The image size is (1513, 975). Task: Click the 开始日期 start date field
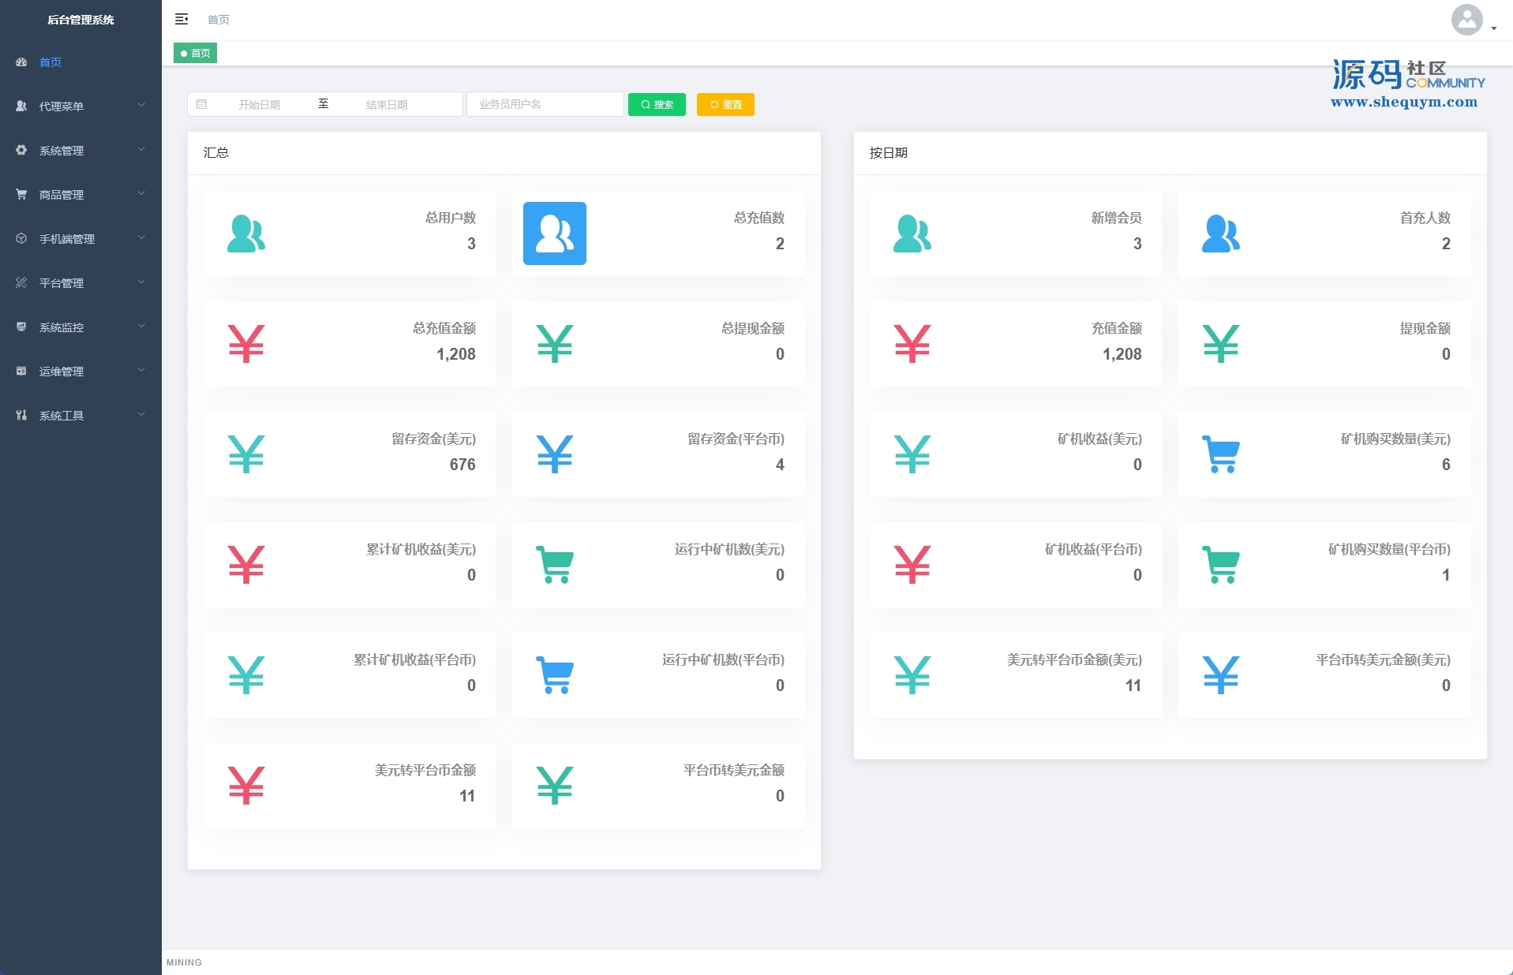click(260, 104)
